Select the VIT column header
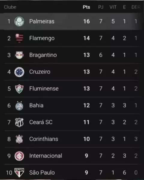144x180 pixels. pyautogui.click(x=113, y=7)
